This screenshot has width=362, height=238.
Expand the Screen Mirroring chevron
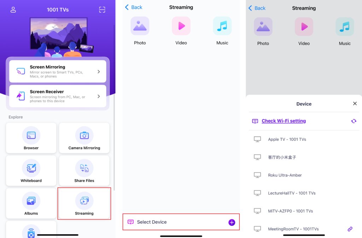(x=99, y=72)
